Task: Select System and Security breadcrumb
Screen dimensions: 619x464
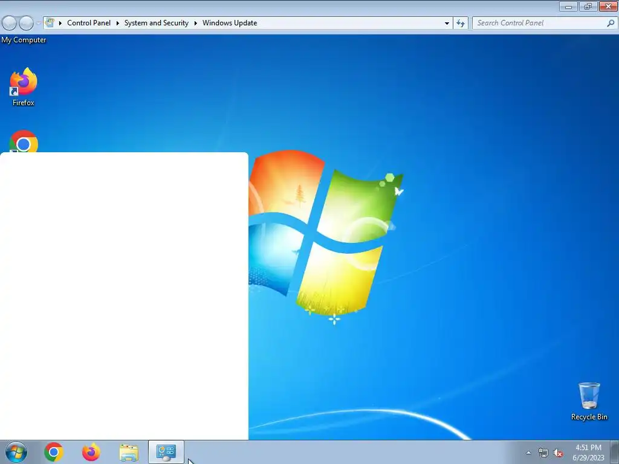Action: pyautogui.click(x=157, y=23)
